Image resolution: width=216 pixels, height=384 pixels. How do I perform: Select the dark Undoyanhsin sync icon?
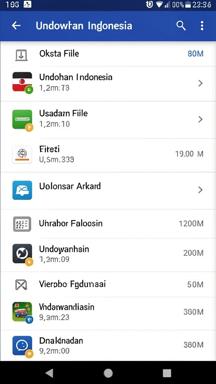click(22, 255)
